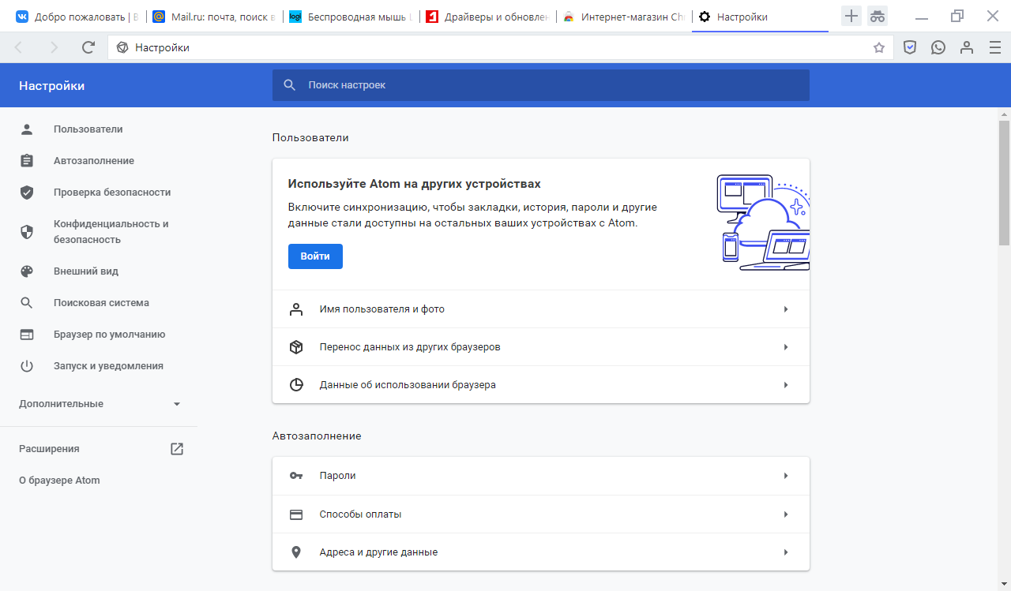1011x591 pixels.
Task: Go back with the browser back arrow
Action: [19, 47]
